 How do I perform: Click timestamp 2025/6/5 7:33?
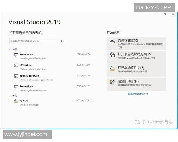coord(84,101)
